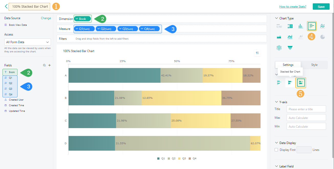Click the Y-axis Title input field

click(306, 109)
